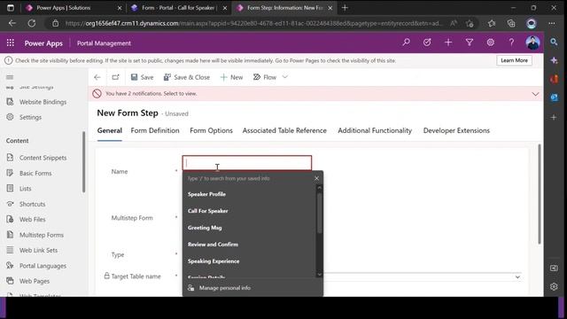Toggle the hamburger site map menu
Viewport: 567px width, 319px height.
tap(10, 77)
